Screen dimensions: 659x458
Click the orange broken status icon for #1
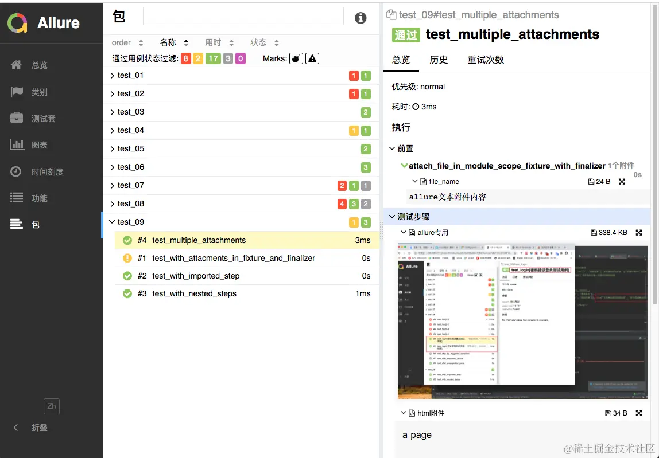(x=127, y=258)
